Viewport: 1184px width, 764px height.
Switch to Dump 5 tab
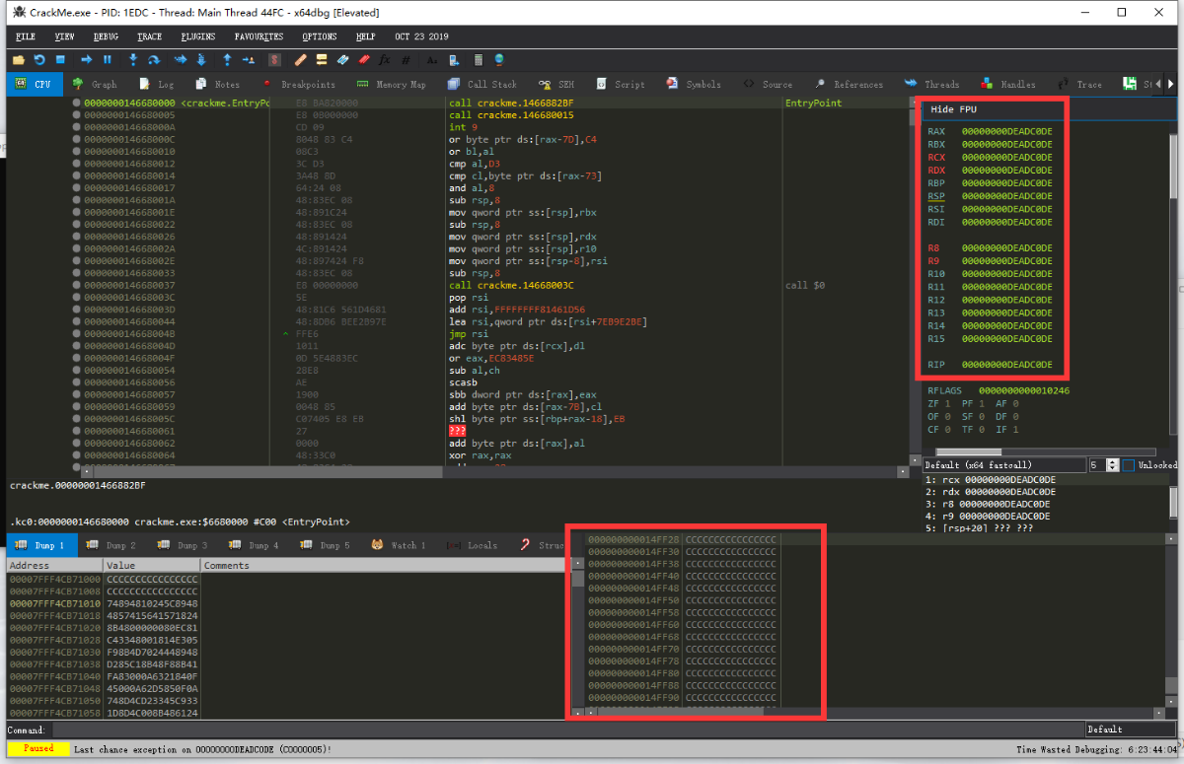(325, 544)
